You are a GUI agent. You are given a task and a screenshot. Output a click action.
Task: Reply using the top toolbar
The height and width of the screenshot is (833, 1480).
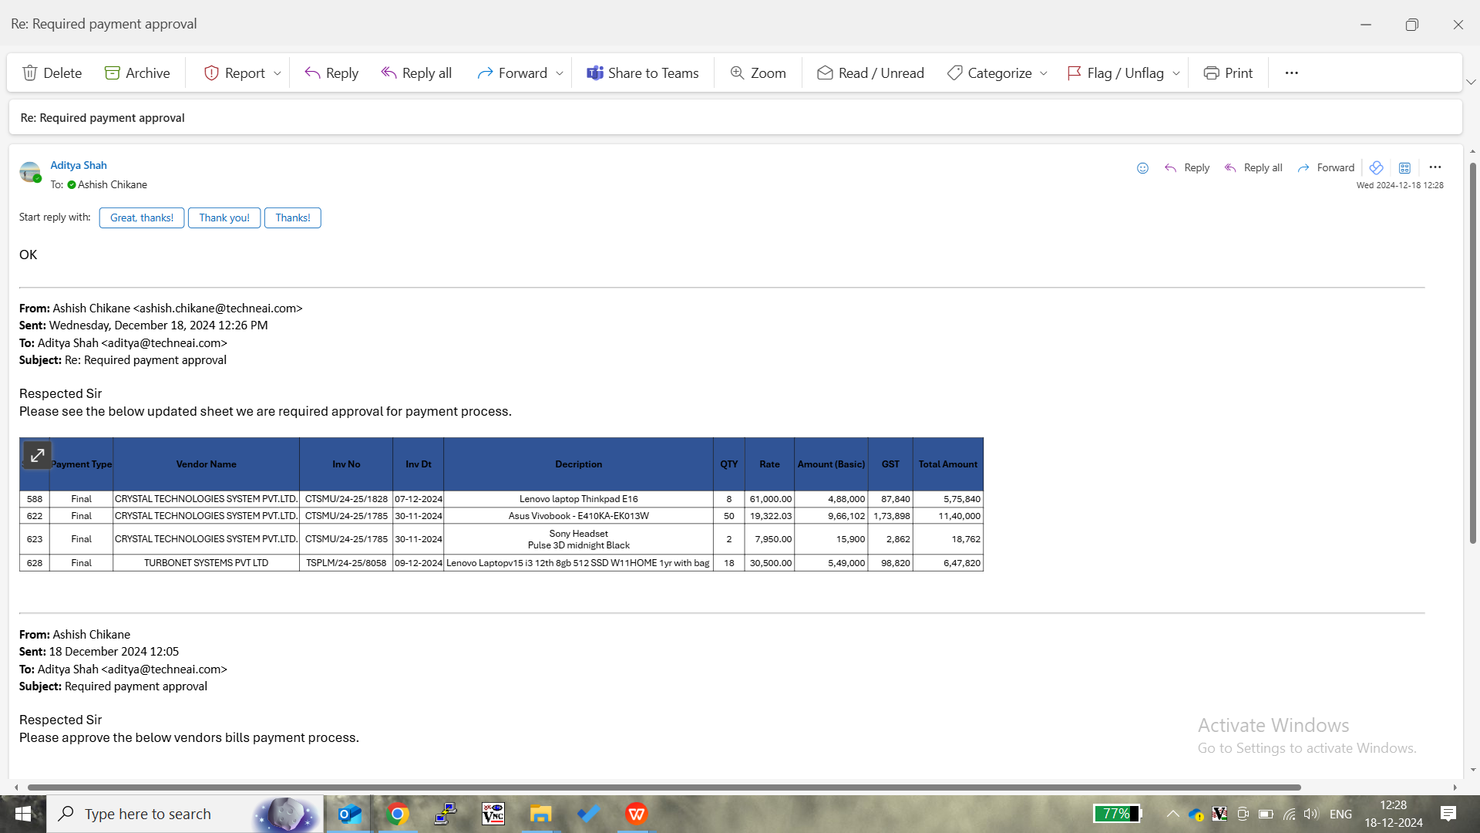coord(331,73)
